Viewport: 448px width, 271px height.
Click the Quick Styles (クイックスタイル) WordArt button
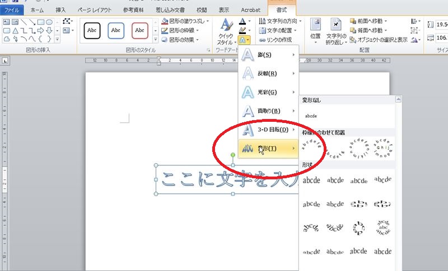(225, 31)
